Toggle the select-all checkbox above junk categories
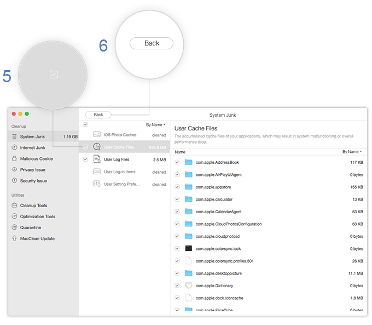This screenshot has width=372, height=325. [x=86, y=124]
